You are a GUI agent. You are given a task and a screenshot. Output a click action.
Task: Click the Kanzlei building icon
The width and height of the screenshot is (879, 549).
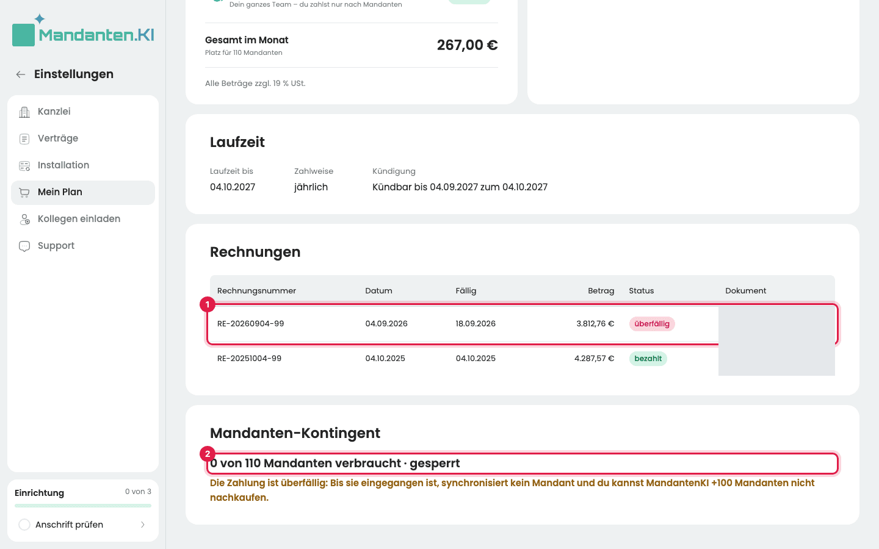click(24, 112)
